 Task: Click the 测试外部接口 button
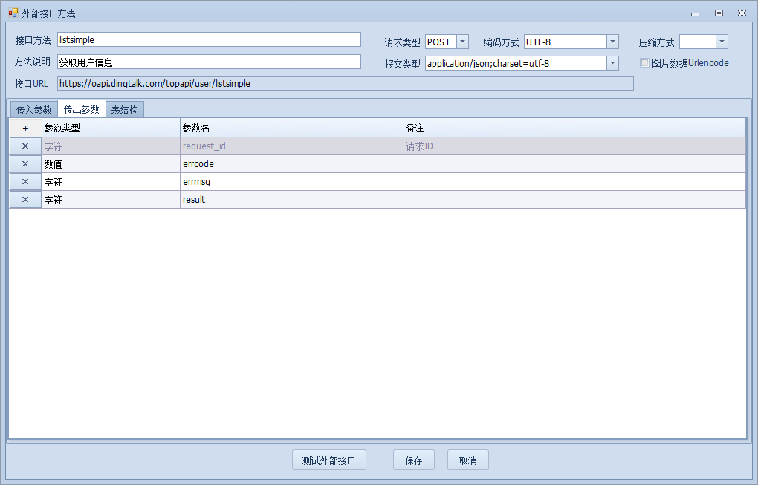coord(329,460)
